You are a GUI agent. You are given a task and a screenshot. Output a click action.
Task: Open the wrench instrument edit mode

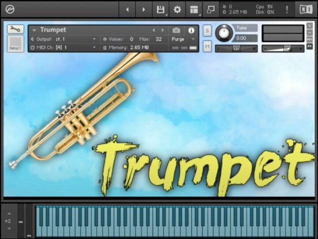point(15,30)
